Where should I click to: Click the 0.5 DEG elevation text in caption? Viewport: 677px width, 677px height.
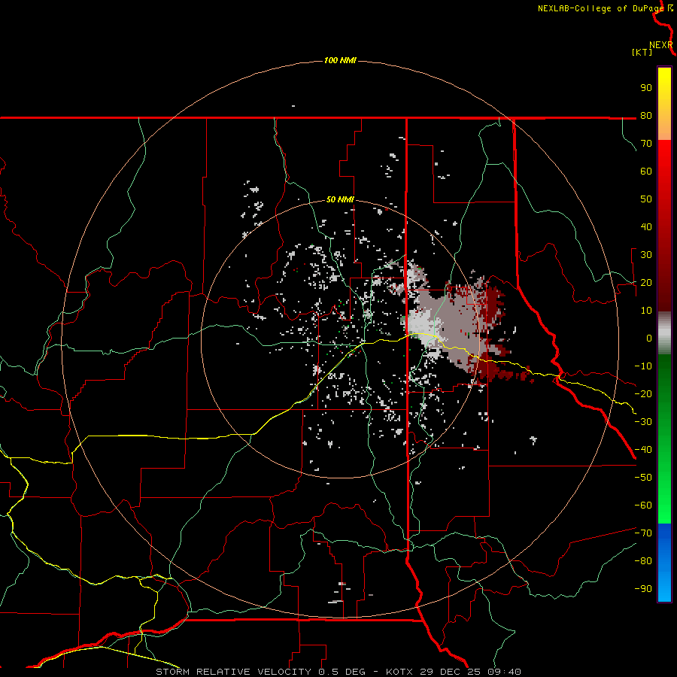[342, 672]
